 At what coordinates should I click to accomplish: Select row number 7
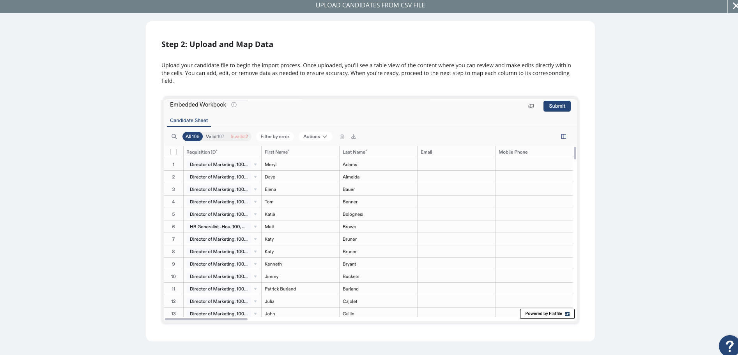[173, 239]
